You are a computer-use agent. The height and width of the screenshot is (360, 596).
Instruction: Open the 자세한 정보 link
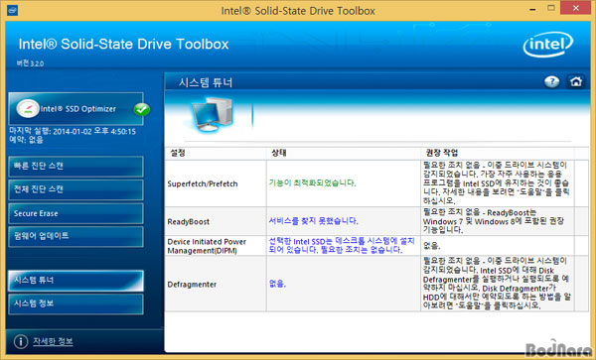click(53, 341)
